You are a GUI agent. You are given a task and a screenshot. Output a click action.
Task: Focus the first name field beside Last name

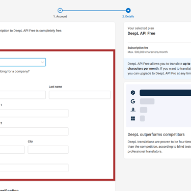[x=23, y=95]
